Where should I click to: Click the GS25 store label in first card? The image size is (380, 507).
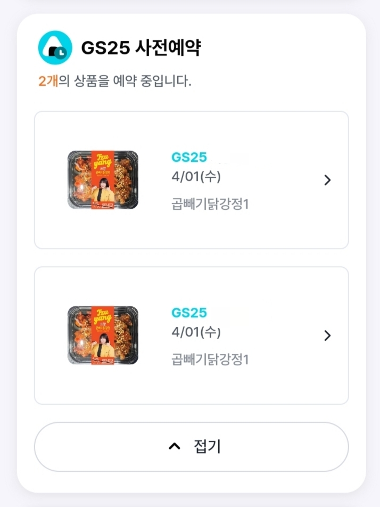[x=189, y=157]
